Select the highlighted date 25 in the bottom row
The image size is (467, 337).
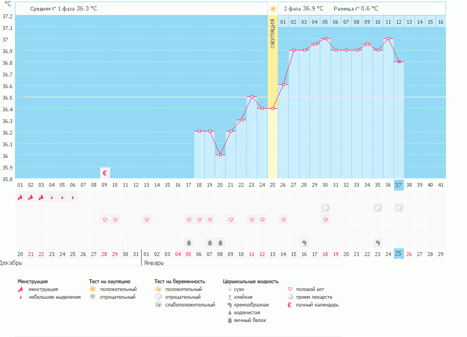pos(399,254)
